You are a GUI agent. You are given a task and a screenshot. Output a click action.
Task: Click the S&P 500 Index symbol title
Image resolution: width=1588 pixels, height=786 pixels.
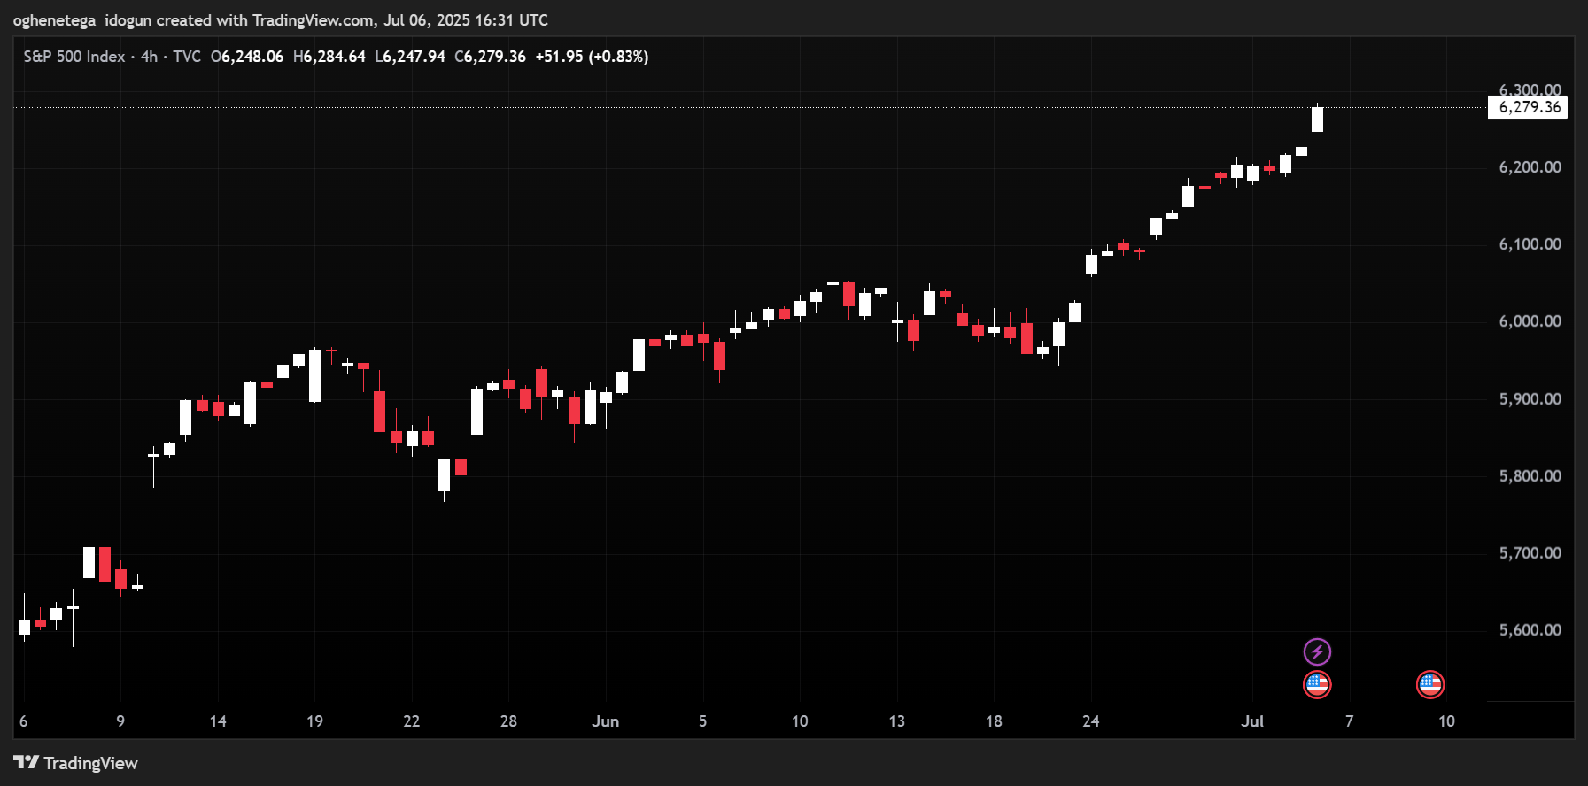pyautogui.click(x=74, y=57)
